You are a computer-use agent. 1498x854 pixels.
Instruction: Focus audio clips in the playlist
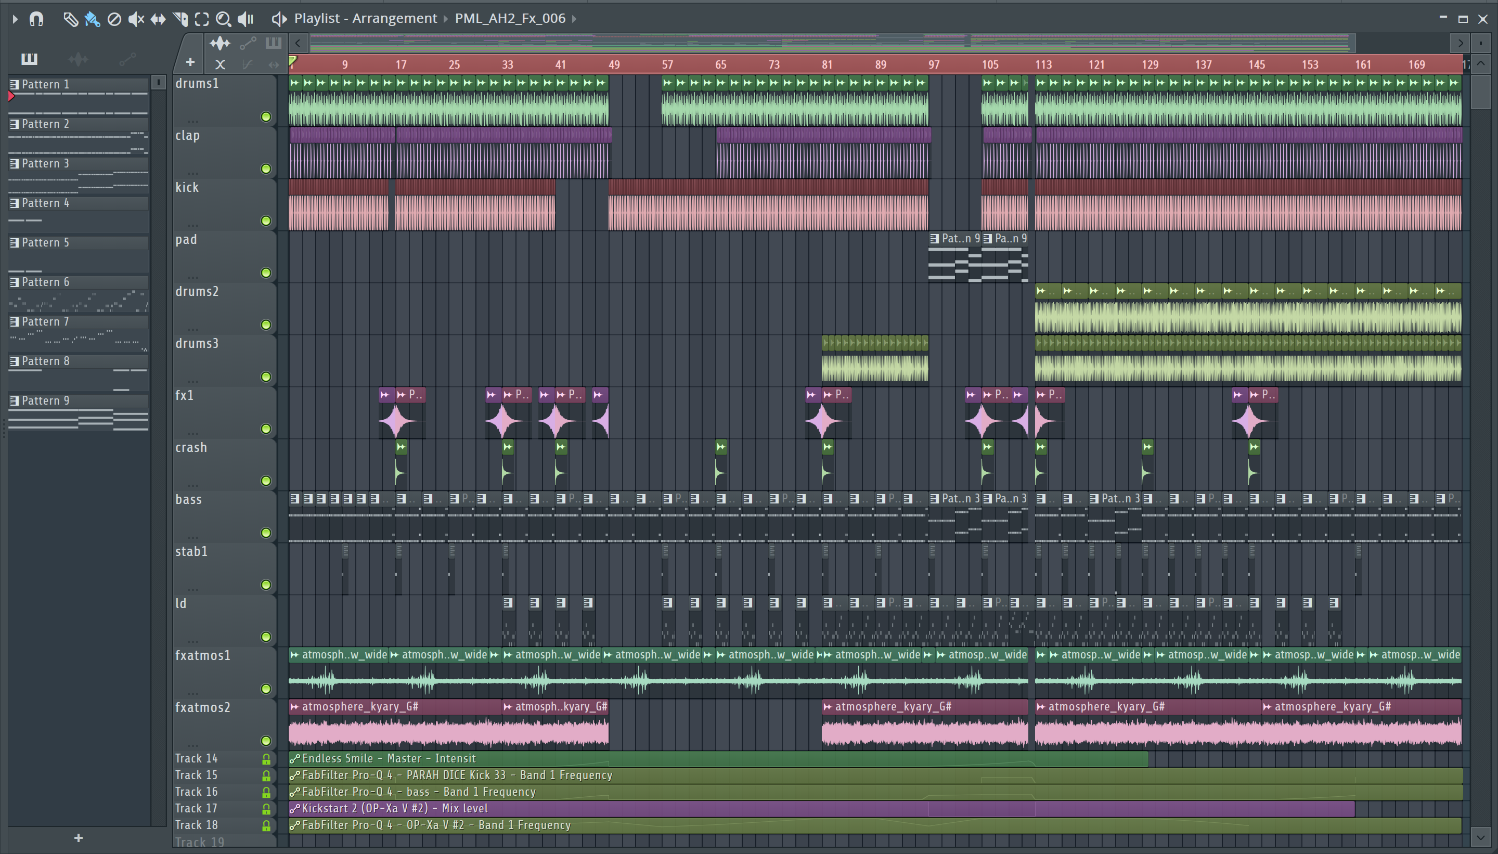click(x=220, y=43)
